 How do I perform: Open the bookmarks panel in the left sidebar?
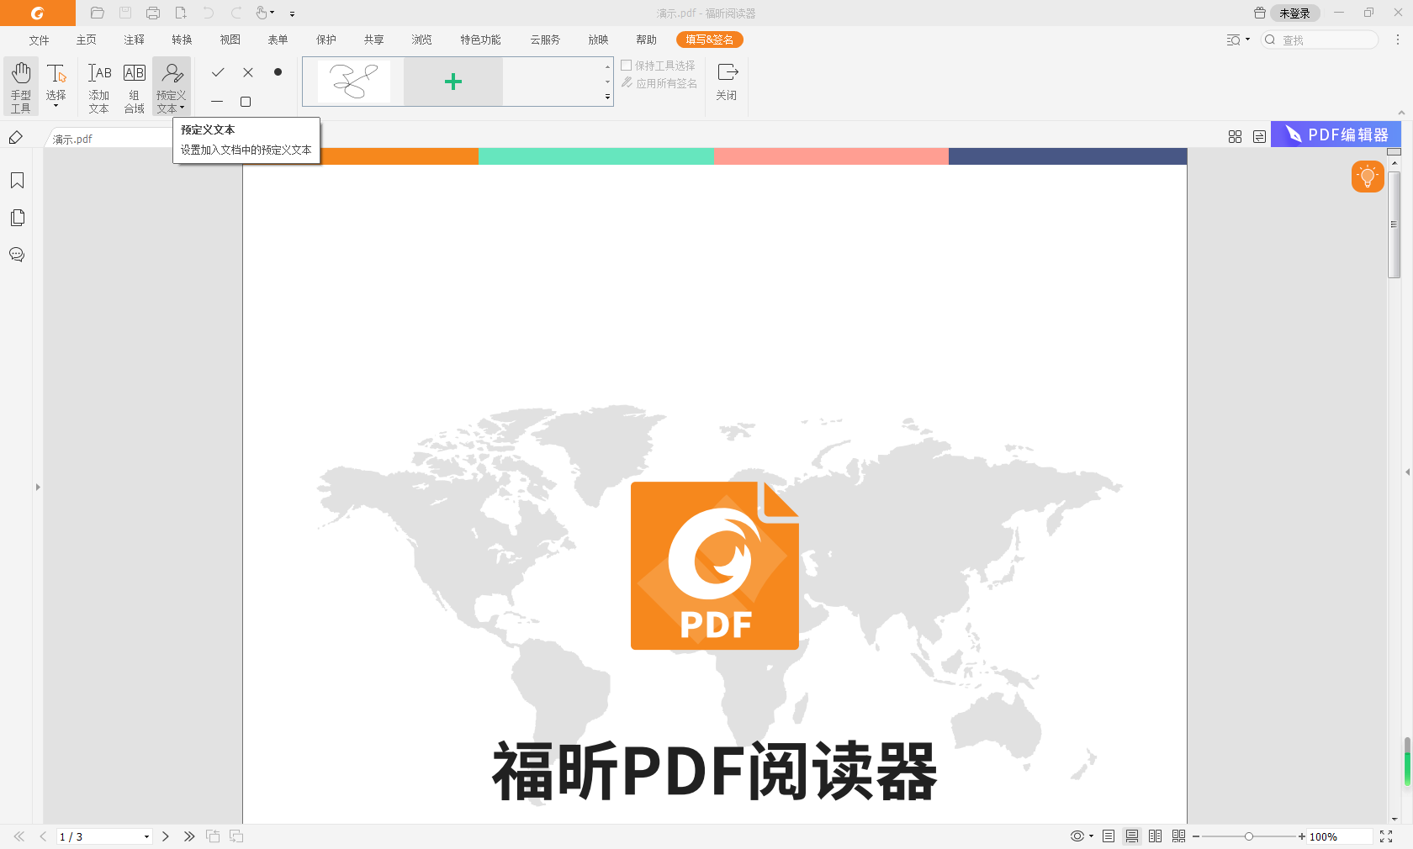coord(17,180)
